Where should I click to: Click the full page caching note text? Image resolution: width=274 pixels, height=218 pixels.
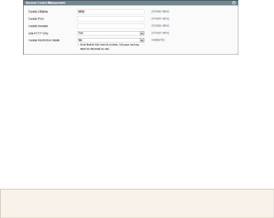[x=109, y=47]
